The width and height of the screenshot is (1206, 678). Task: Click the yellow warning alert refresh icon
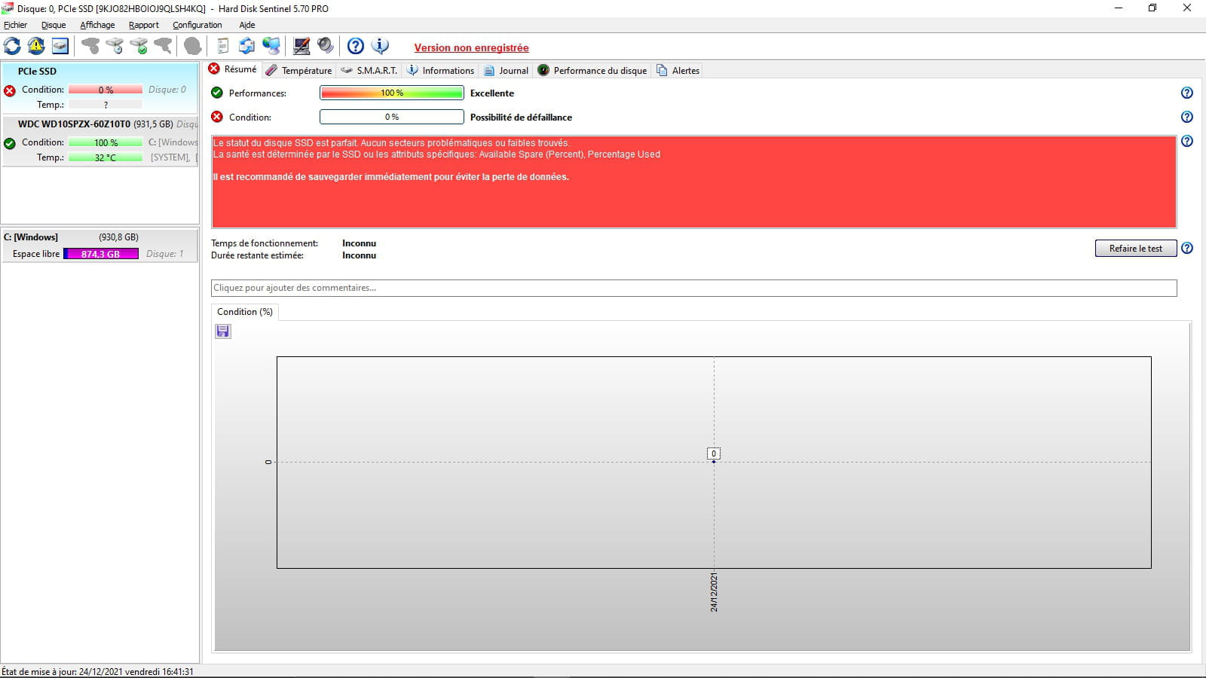coord(36,46)
